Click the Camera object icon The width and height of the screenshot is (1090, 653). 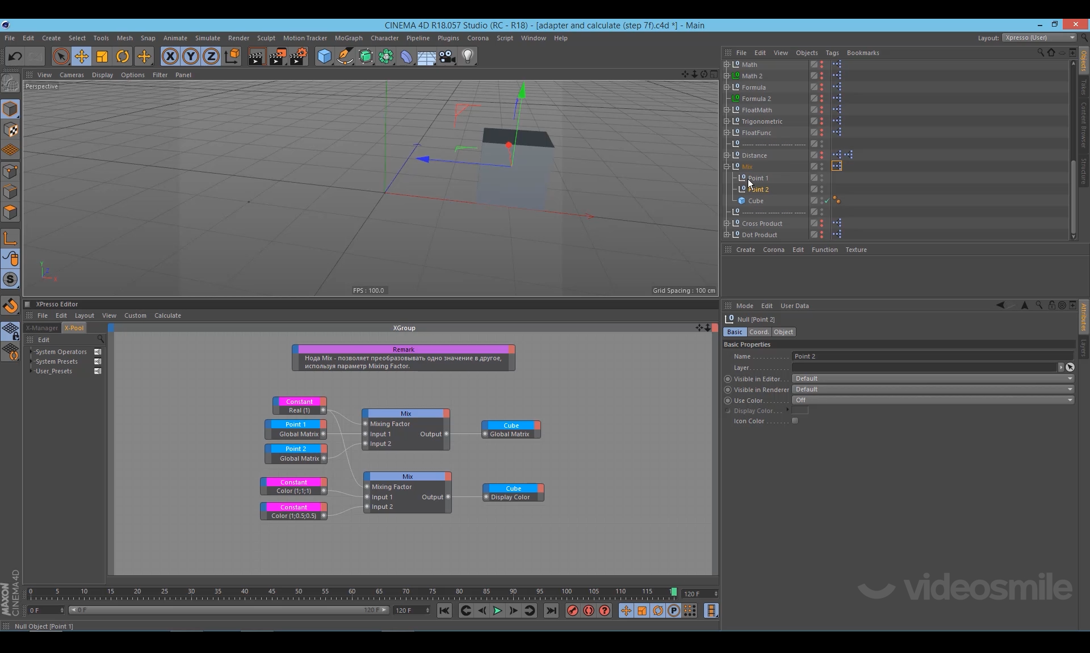[447, 56]
